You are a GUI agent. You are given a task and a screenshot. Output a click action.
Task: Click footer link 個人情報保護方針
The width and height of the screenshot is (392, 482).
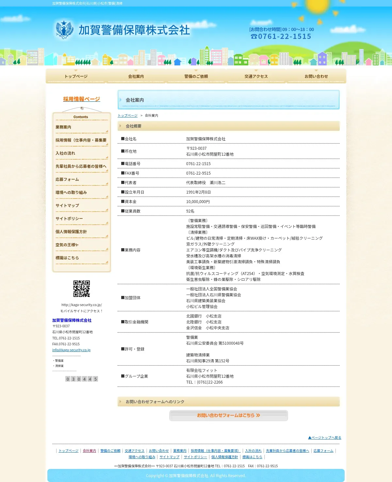(x=225, y=457)
